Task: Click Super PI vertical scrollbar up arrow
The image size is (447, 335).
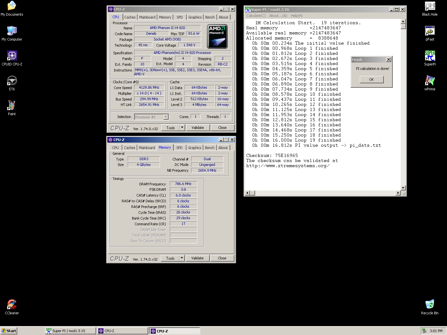Action: click(x=403, y=21)
